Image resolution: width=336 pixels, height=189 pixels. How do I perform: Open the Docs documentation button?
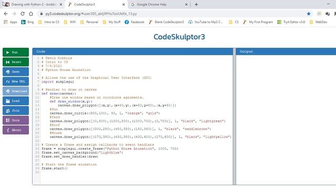[16, 120]
